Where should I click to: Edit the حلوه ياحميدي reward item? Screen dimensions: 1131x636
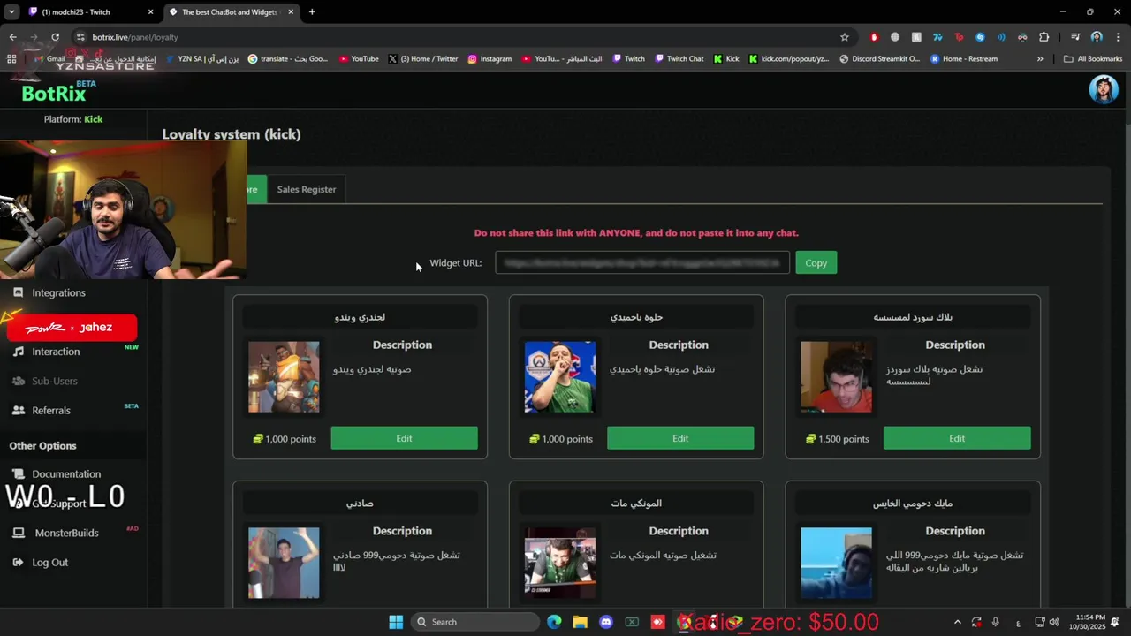(680, 438)
